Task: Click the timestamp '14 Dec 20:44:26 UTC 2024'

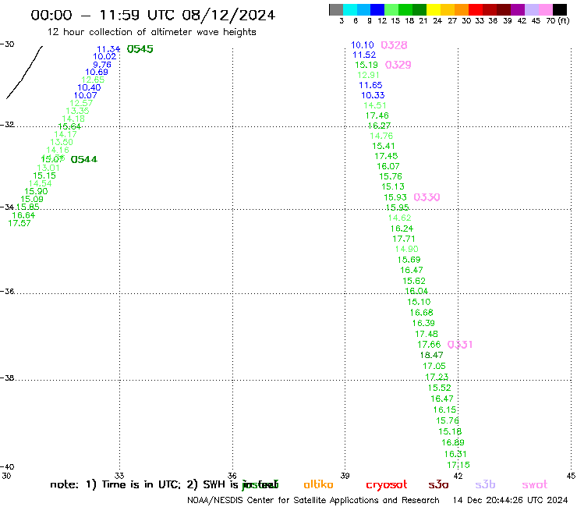Action: 510,501
